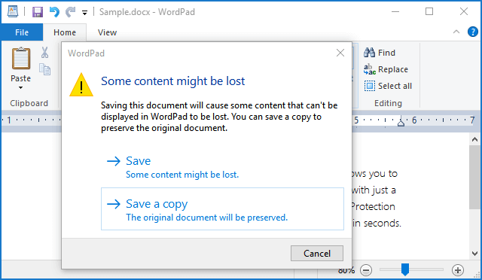Image resolution: width=482 pixels, height=280 pixels.
Task: Click the zoom slider handle
Action: [x=405, y=269]
